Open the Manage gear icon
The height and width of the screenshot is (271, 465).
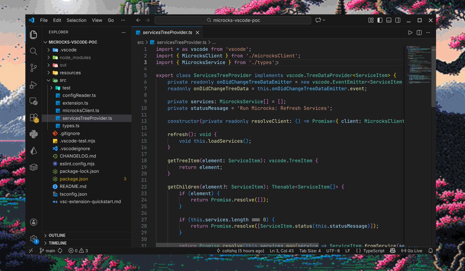coord(34,239)
